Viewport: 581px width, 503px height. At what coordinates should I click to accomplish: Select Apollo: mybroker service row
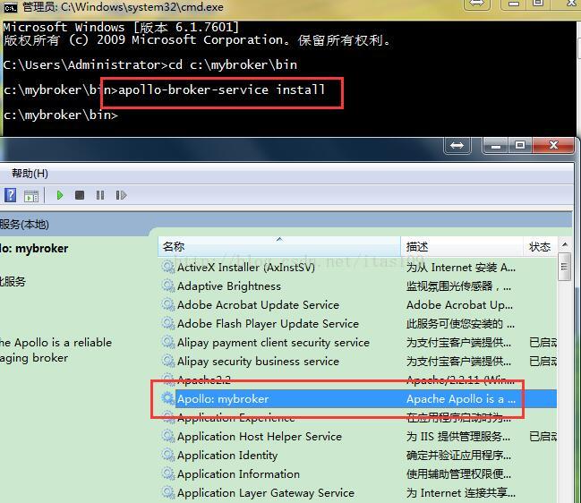[359, 399]
